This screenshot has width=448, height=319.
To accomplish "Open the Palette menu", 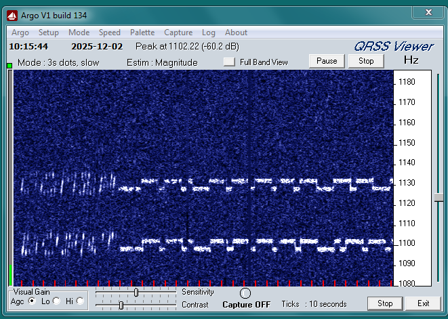I will 142,33.
